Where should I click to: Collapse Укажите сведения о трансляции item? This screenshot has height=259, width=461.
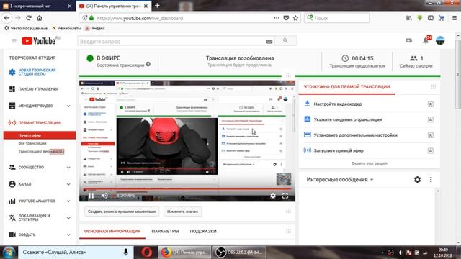click(x=431, y=119)
